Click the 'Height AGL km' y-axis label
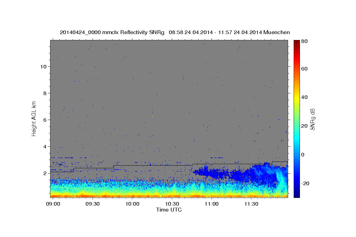 click(x=34, y=119)
